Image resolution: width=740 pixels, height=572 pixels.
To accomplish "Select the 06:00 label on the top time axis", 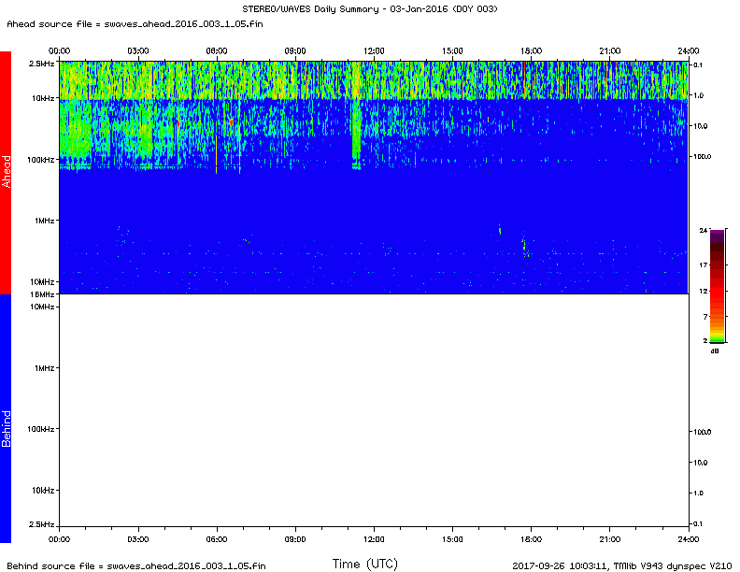I will 216,50.
